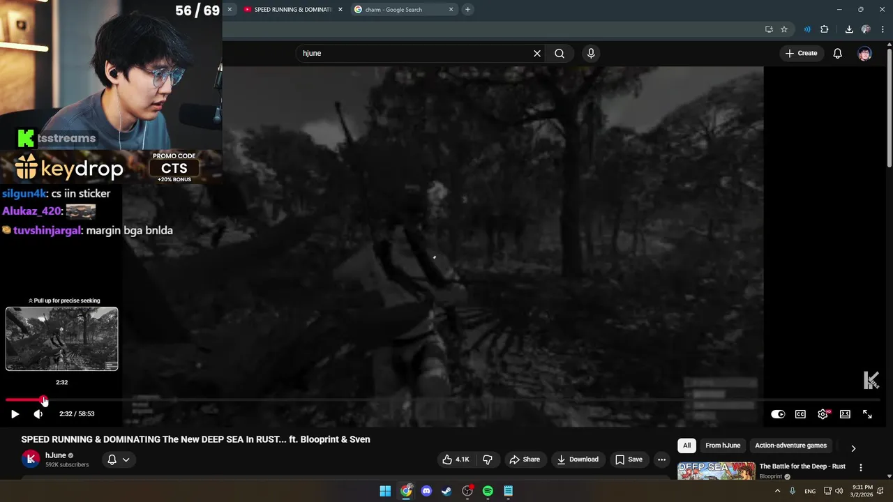893x502 pixels.
Task: Run search with magnifier button
Action: [x=560, y=53]
